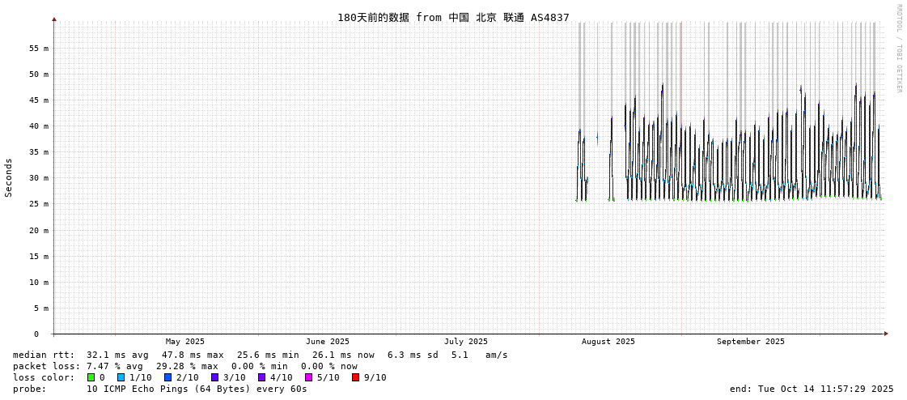Click the end timestamp Tue Oct 14 text

(x=812, y=389)
